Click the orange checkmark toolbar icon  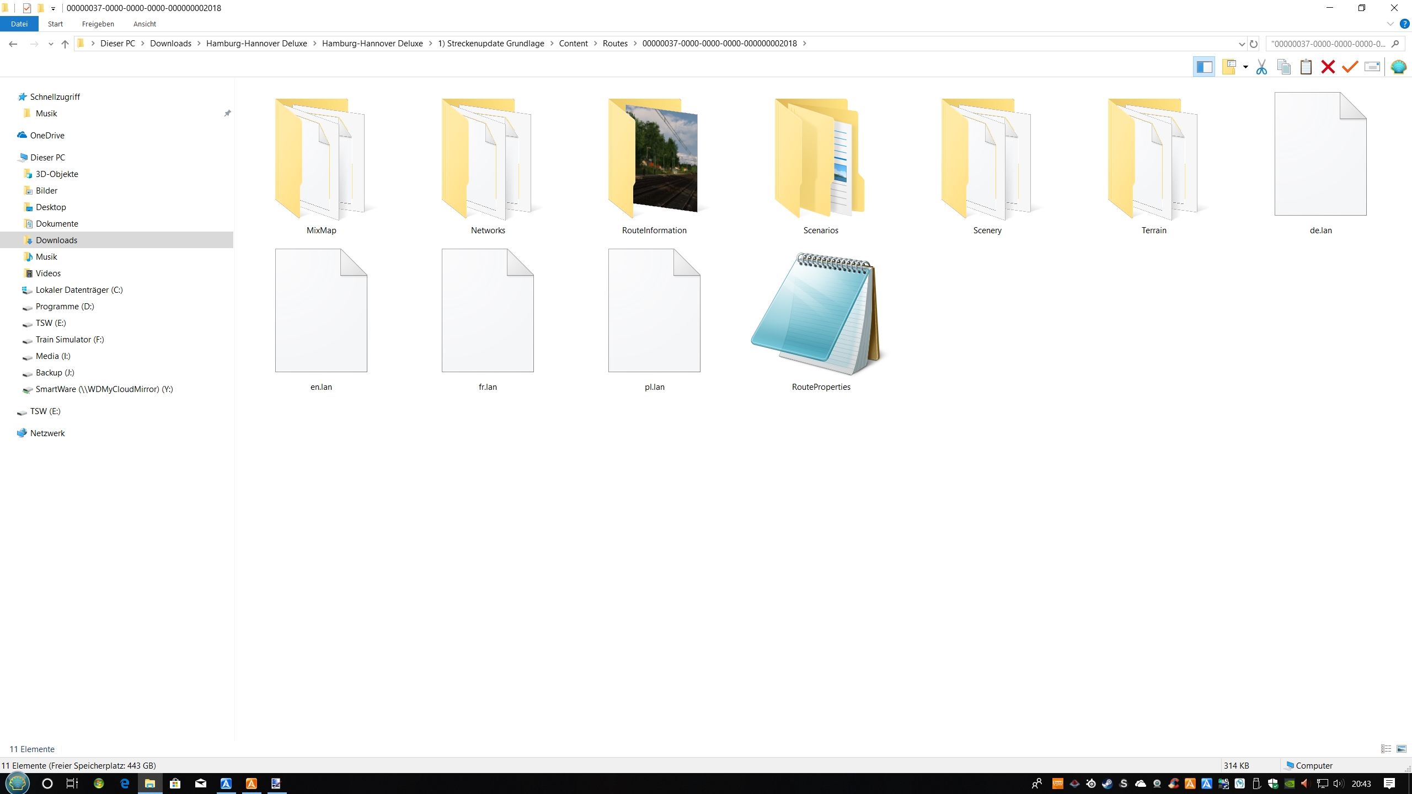click(1350, 67)
